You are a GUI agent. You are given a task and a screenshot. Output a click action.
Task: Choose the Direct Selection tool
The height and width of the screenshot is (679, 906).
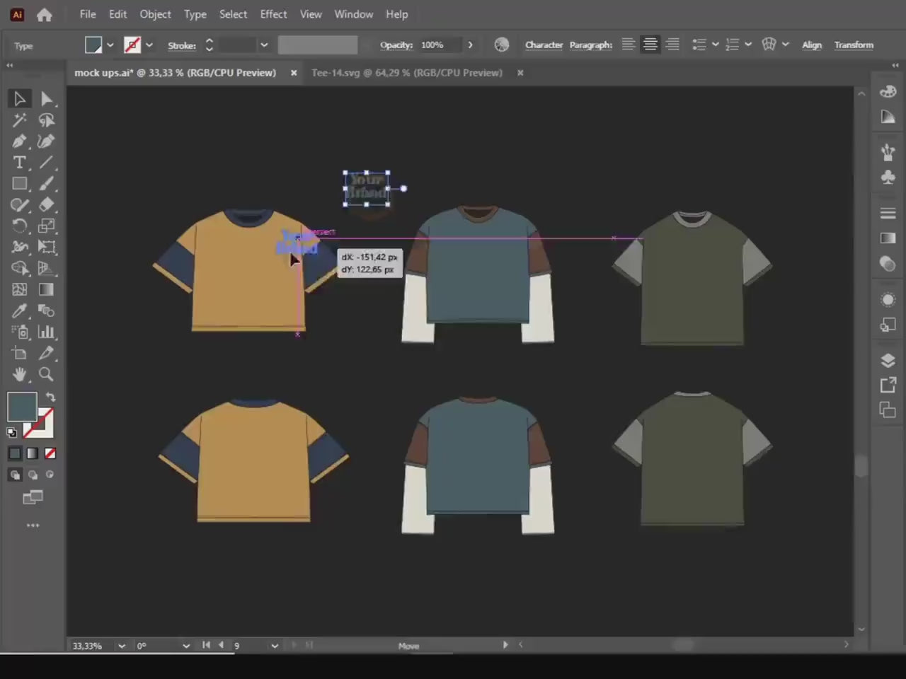click(46, 99)
